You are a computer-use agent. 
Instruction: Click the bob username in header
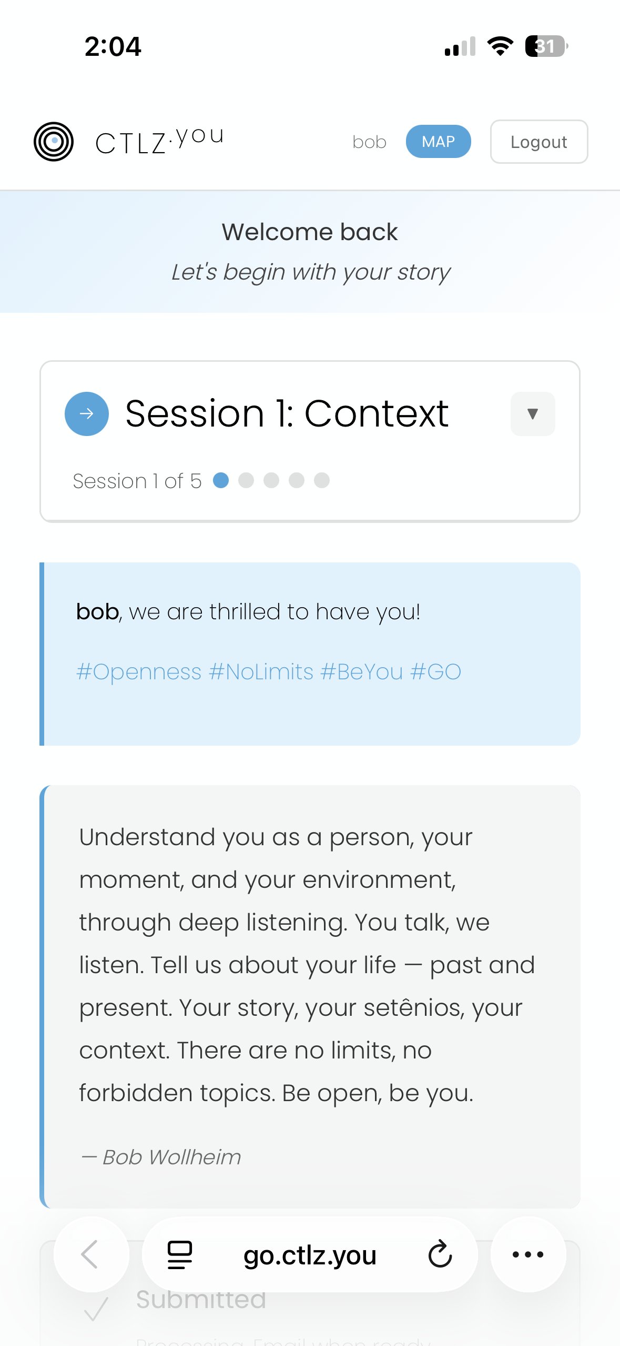pyautogui.click(x=369, y=142)
